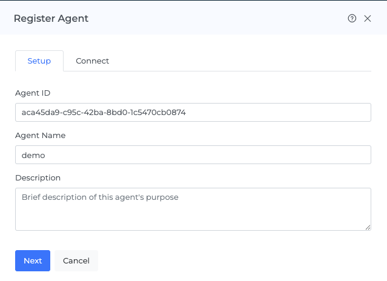Open the help question mark icon

click(x=352, y=19)
